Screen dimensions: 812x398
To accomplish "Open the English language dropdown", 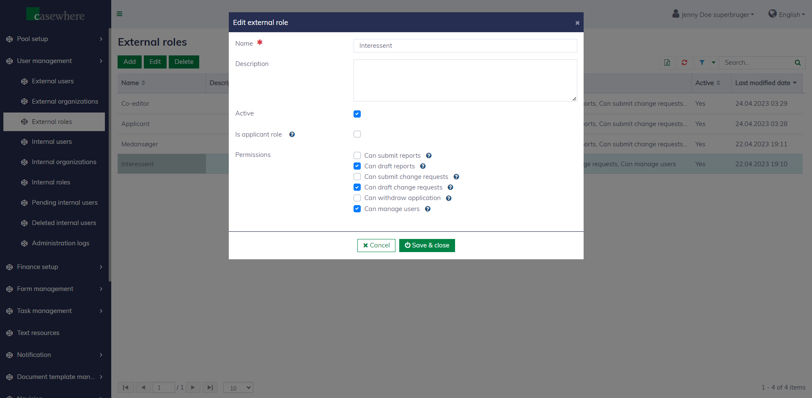I will click(787, 14).
